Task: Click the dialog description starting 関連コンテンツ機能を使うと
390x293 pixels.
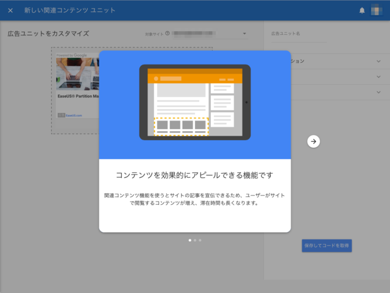Action: click(x=194, y=199)
